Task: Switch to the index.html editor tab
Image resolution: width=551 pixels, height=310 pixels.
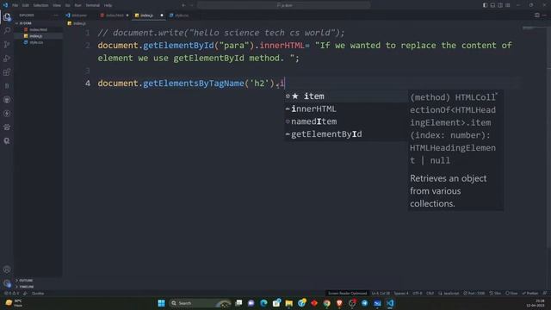Action: (115, 15)
